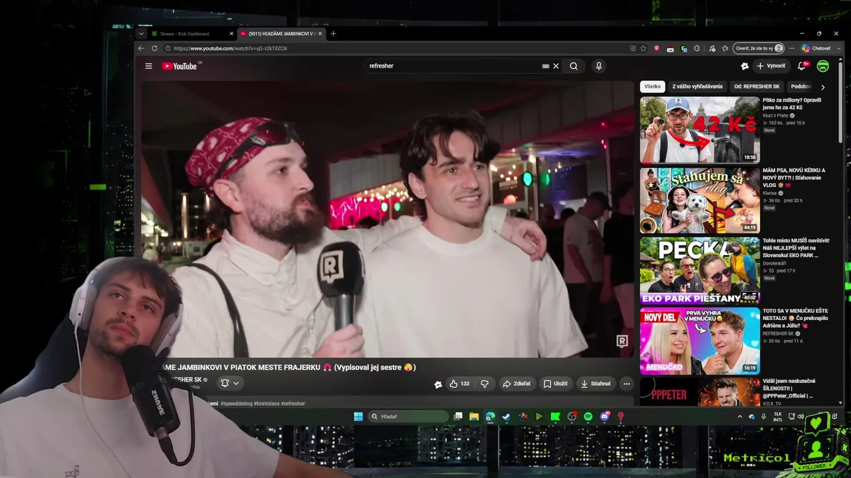Close the Kick Dashboard tab
This screenshot has height=478, width=851.
tap(231, 34)
